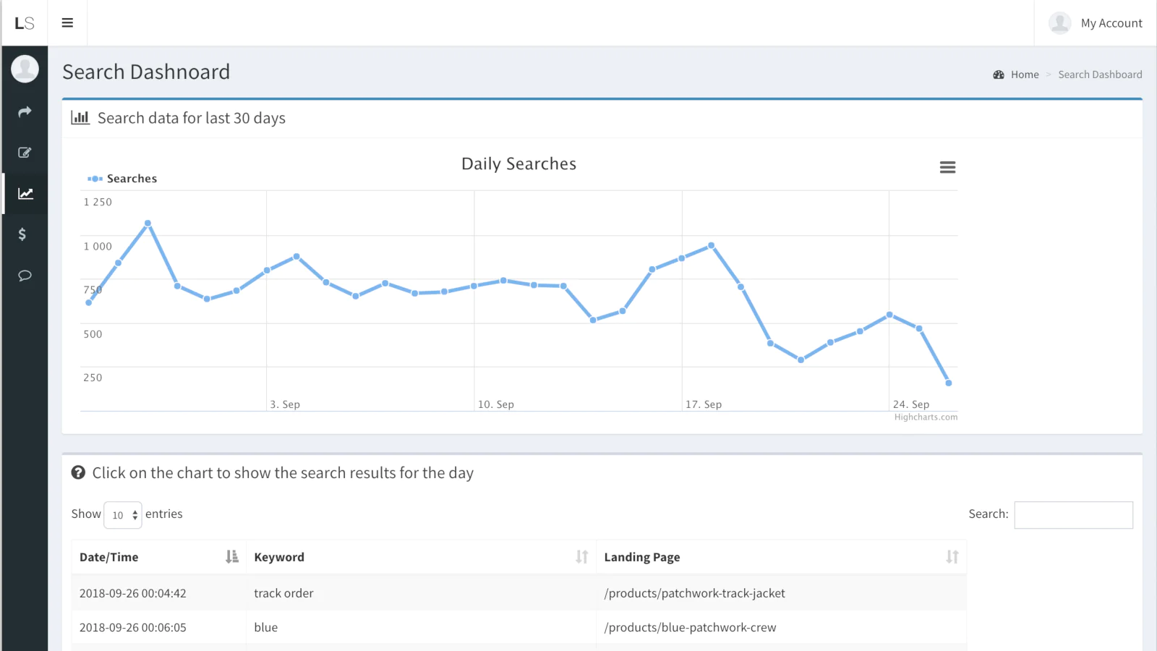This screenshot has width=1157, height=651.
Task: Toggle the hamburger sidebar menu
Action: pos(67,23)
